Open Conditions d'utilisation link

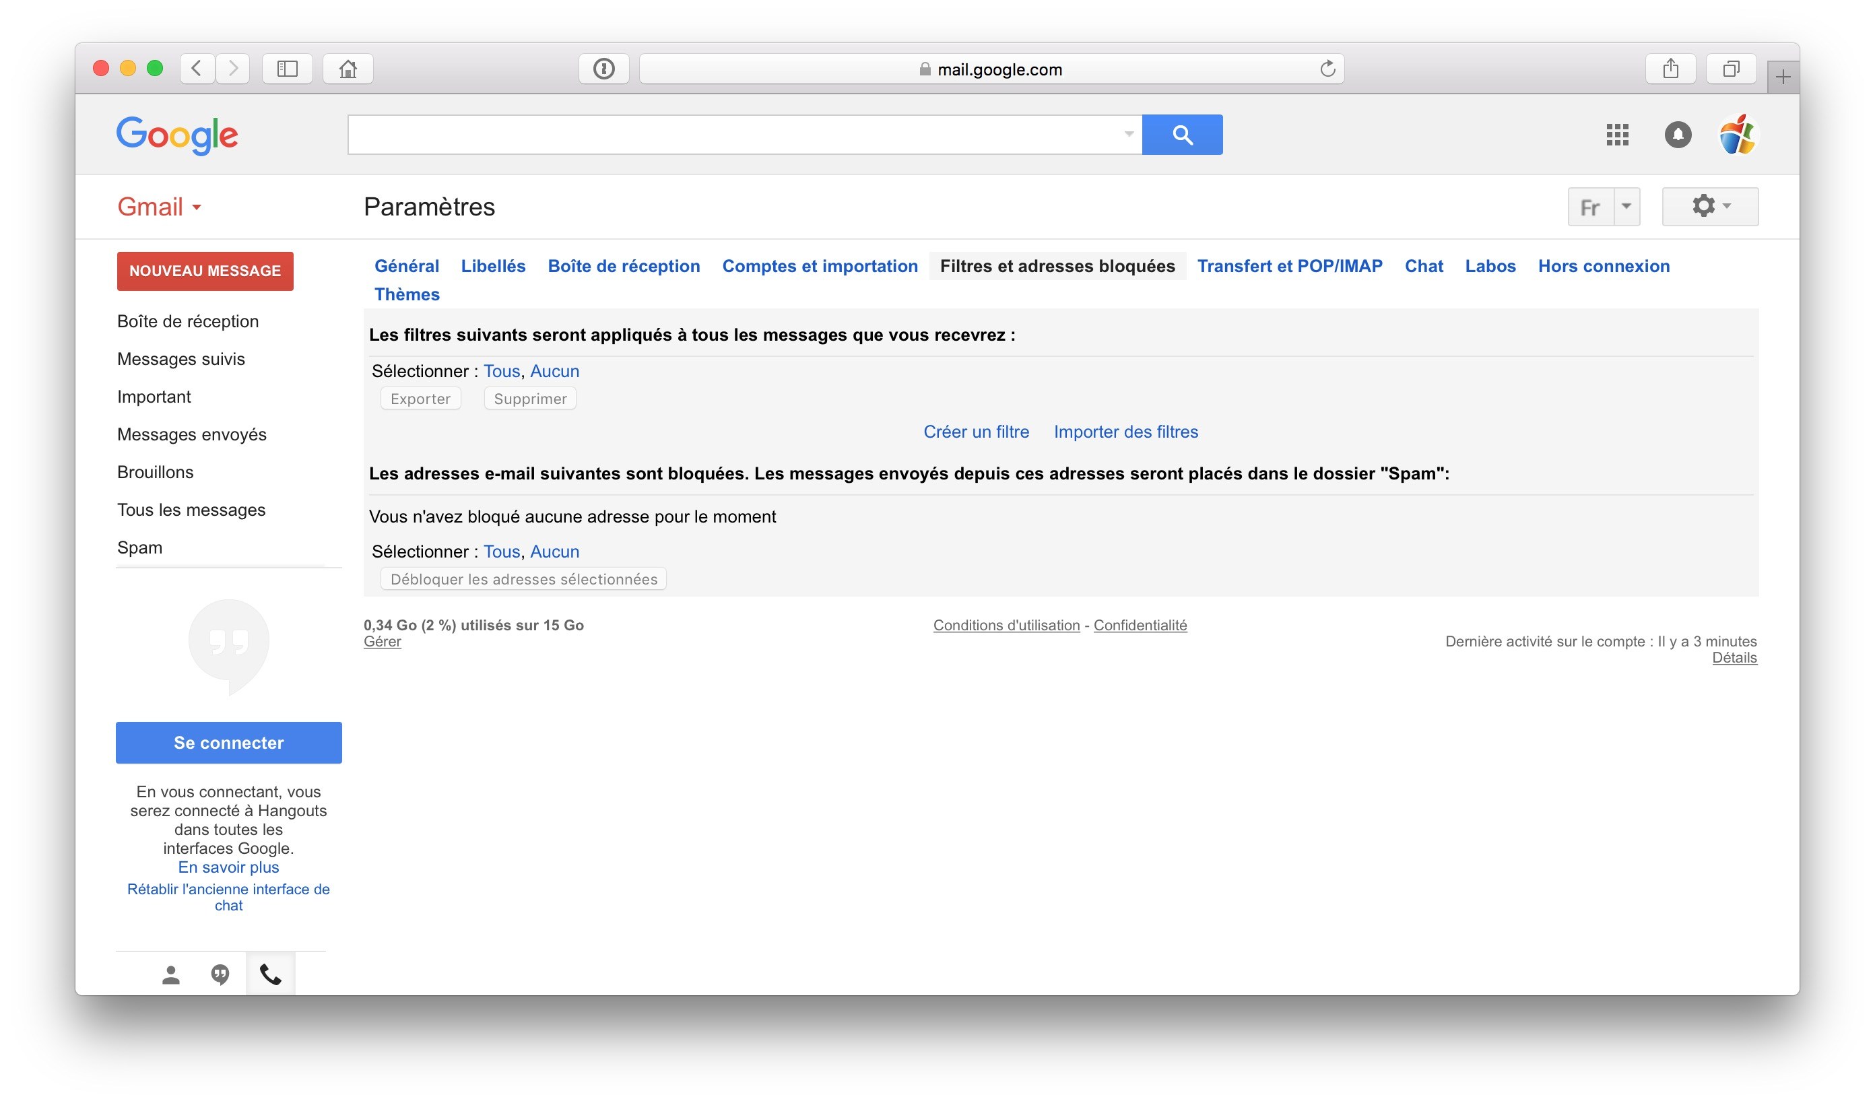[x=1006, y=626]
